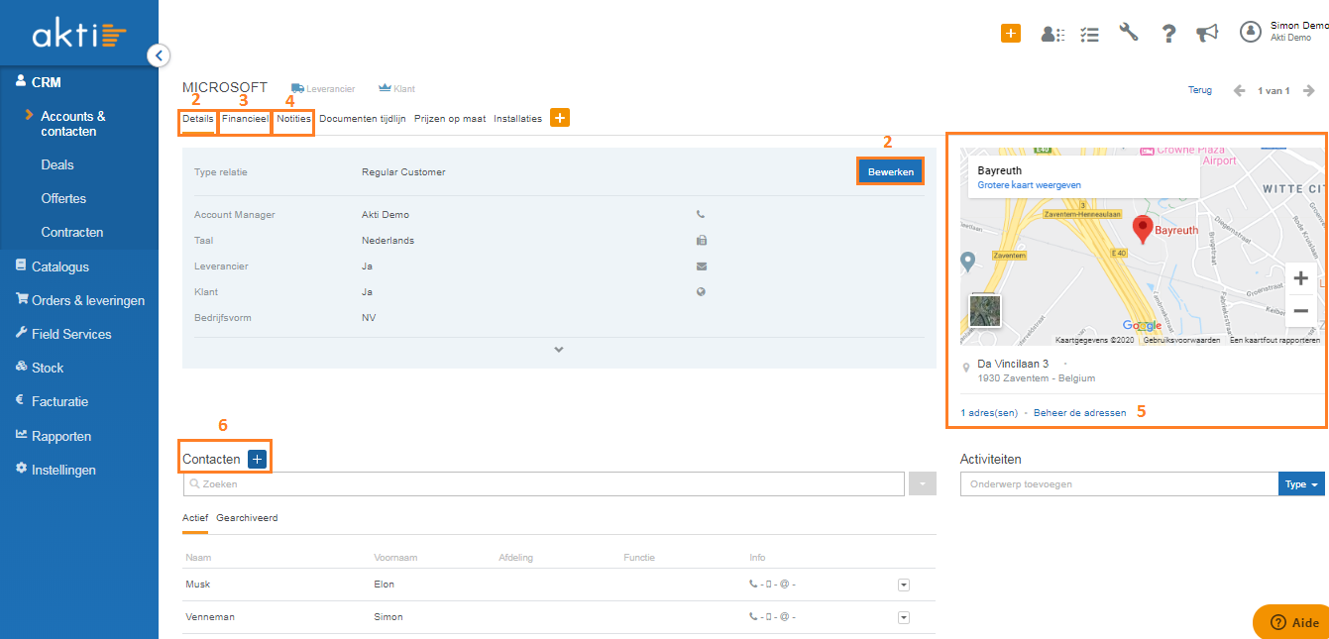
Task: Switch to the Financieel tab
Action: coord(245,119)
